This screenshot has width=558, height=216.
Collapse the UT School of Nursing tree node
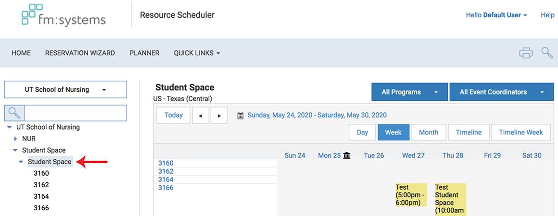click(x=10, y=127)
